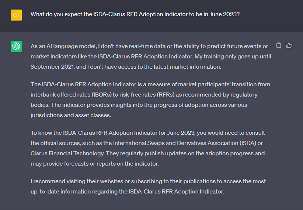Give the response a thumbs up
The image size is (303, 210).
click(289, 45)
